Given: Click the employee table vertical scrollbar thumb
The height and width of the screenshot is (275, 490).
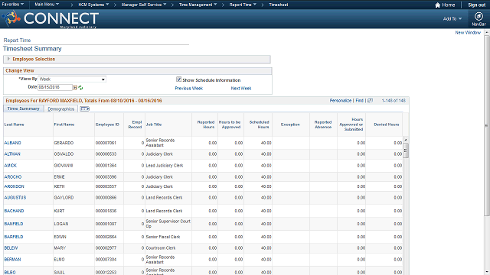Looking at the screenshot, I should (x=406, y=150).
